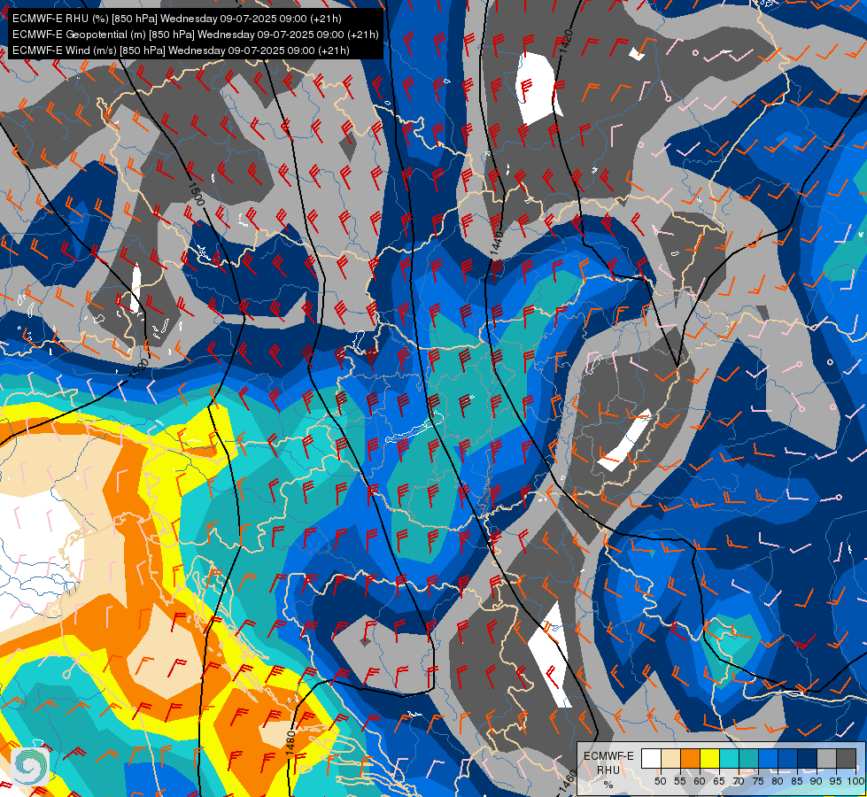This screenshot has width=867, height=797.
Task: Click the 1480 geopotential contour label
Action: 291,742
